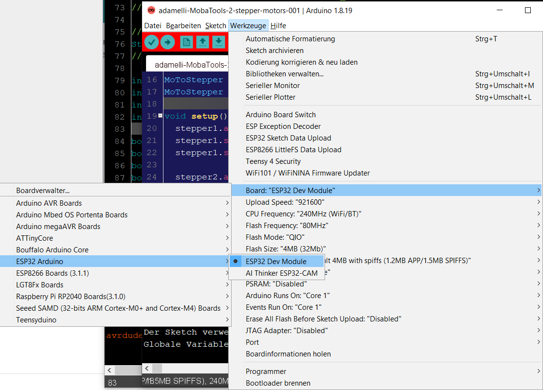
Task: Expand Board: ESP32 Dev Module submenu
Action: [386, 190]
